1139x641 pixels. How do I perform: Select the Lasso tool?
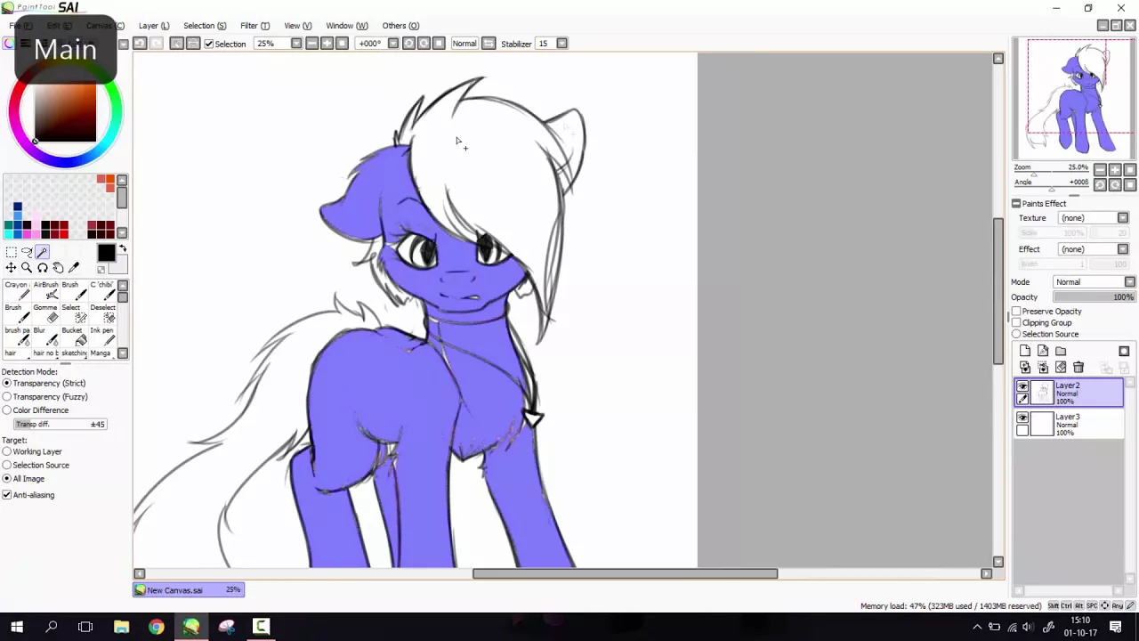27,253
